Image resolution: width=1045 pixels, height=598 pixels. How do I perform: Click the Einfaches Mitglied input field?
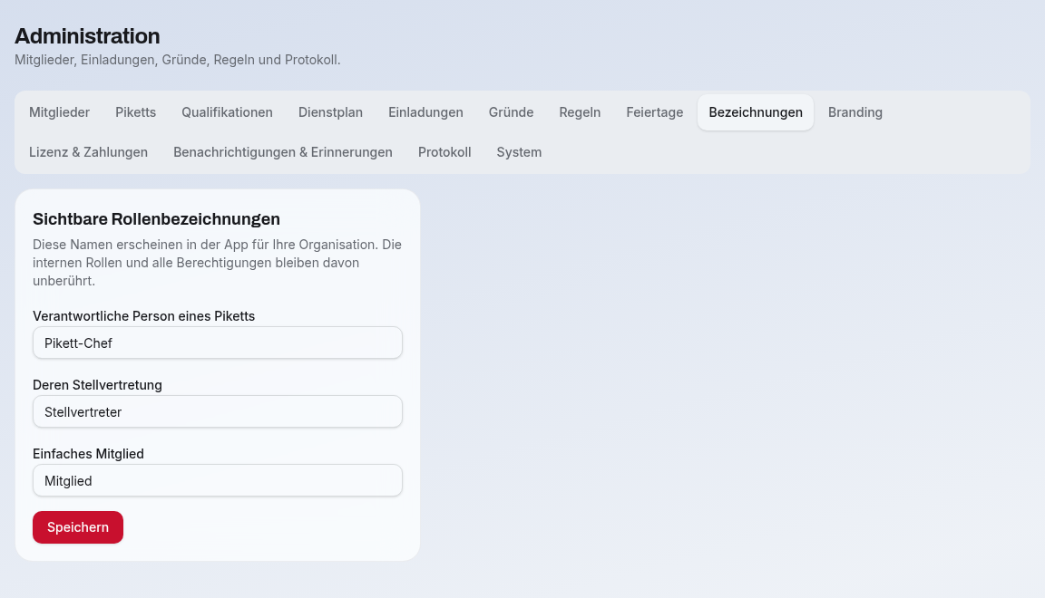[218, 481]
